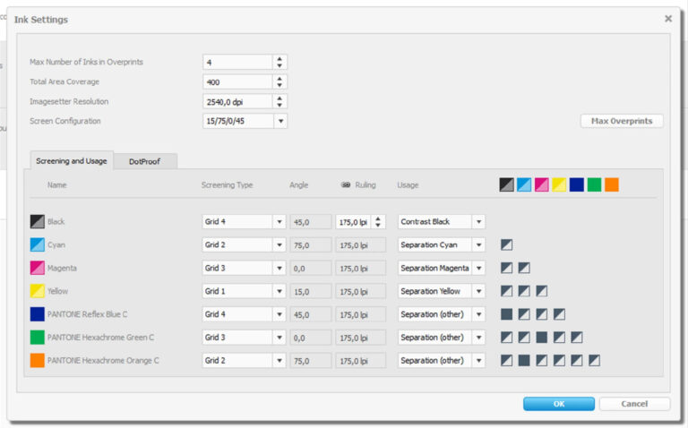Select the Screening and Usage tab

coord(72,161)
